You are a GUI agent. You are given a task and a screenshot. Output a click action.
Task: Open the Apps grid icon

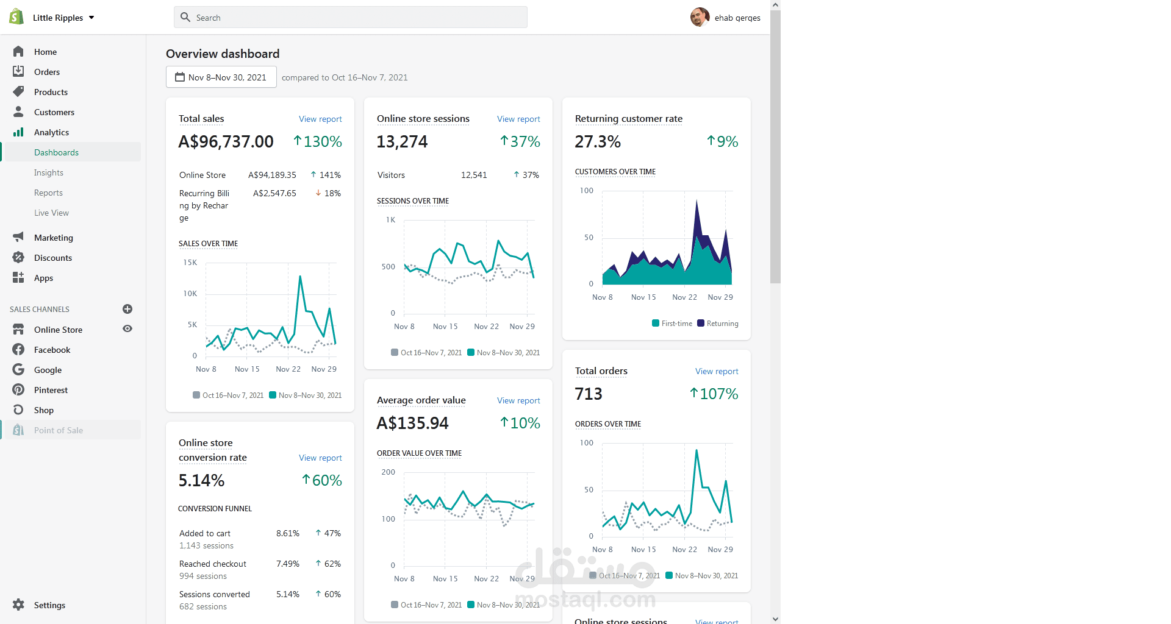(18, 277)
